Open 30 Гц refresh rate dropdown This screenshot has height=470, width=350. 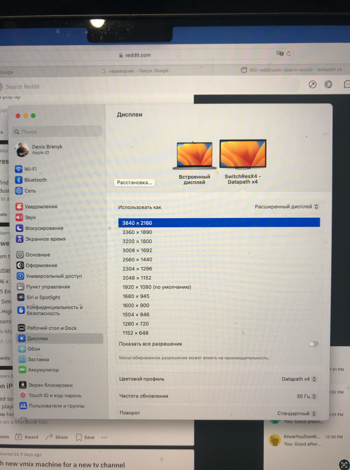click(306, 396)
